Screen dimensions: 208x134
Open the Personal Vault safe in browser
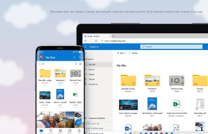(177, 81)
